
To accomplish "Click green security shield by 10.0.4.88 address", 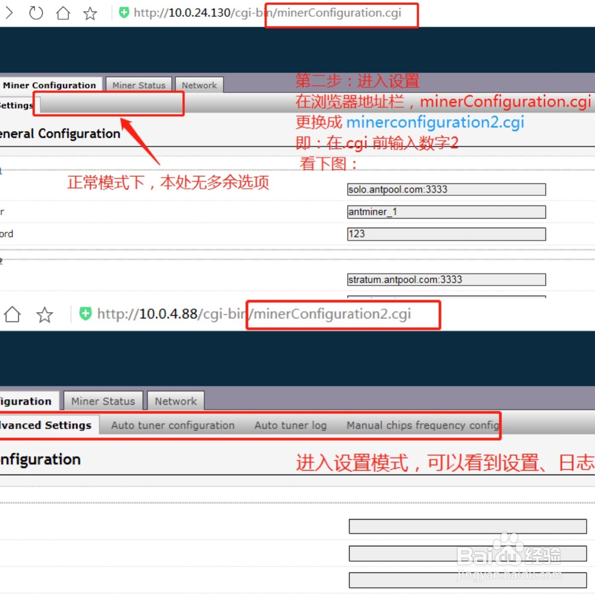I will pyautogui.click(x=85, y=313).
